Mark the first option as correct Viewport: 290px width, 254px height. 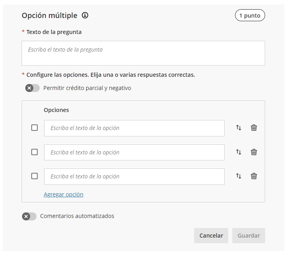coord(34,128)
